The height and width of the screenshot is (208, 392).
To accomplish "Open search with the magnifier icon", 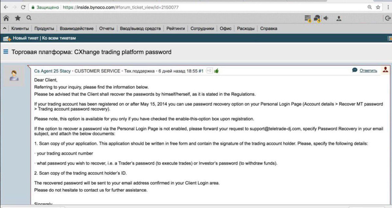I will tap(29, 18).
